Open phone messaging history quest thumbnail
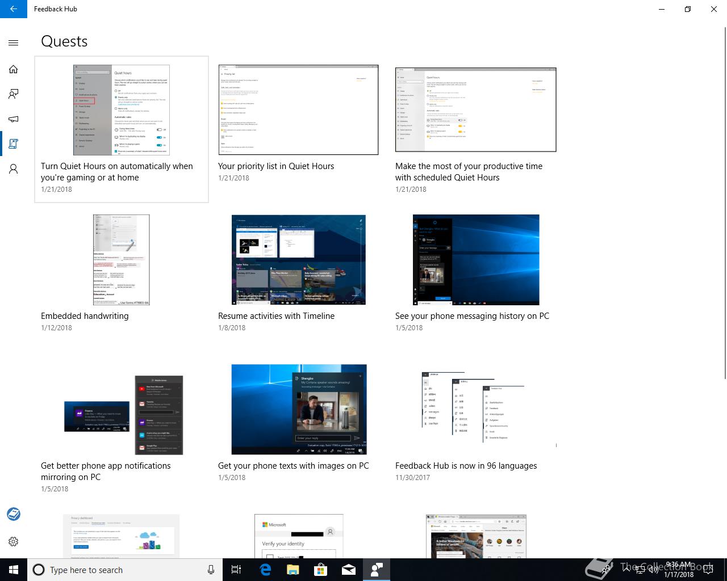Viewport: 727px width, 581px height. pyautogui.click(x=476, y=260)
